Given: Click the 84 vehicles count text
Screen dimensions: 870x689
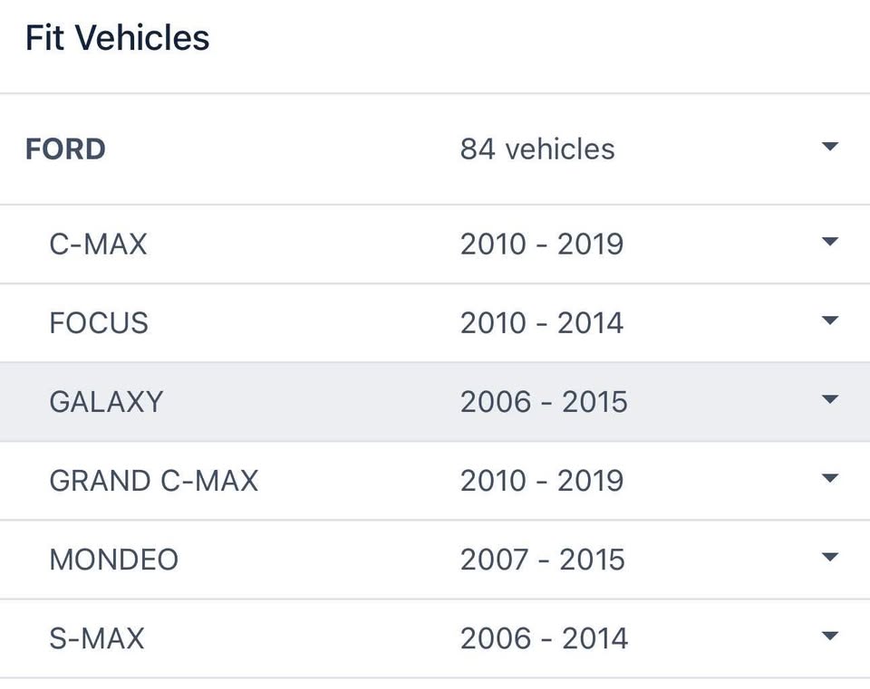Looking at the screenshot, I should (x=537, y=149).
